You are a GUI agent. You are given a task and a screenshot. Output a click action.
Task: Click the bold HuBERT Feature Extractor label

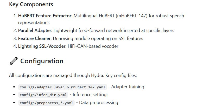pyautogui.click(x=45, y=16)
